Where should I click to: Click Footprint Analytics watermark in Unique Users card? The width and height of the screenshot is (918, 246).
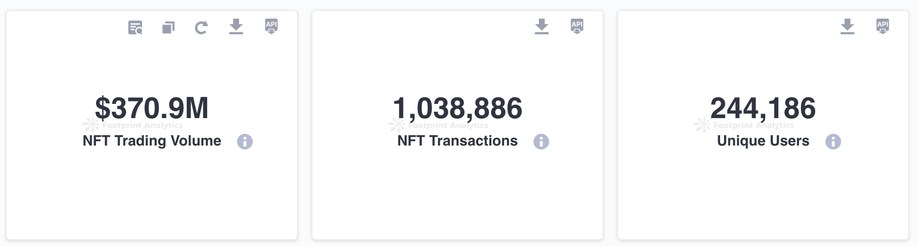[744, 125]
